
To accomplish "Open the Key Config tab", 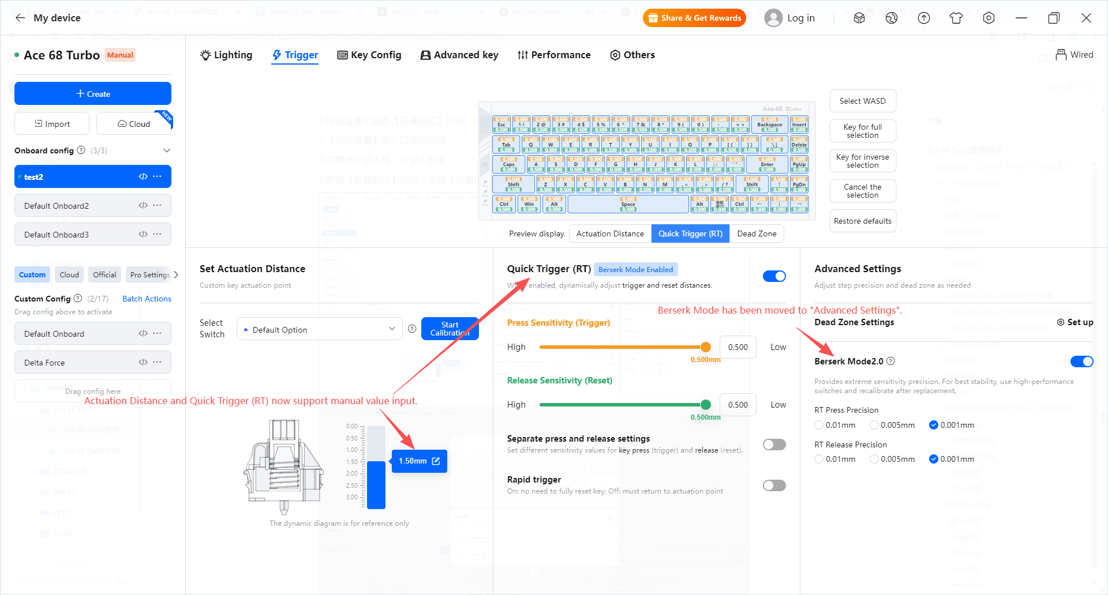I will click(369, 55).
